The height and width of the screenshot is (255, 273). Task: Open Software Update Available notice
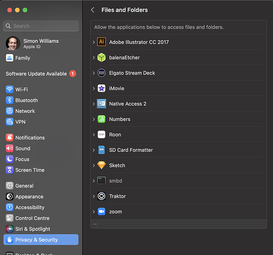click(41, 74)
